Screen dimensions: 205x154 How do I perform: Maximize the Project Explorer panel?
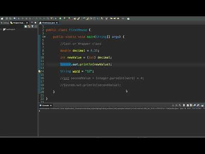click(x=35, y=23)
